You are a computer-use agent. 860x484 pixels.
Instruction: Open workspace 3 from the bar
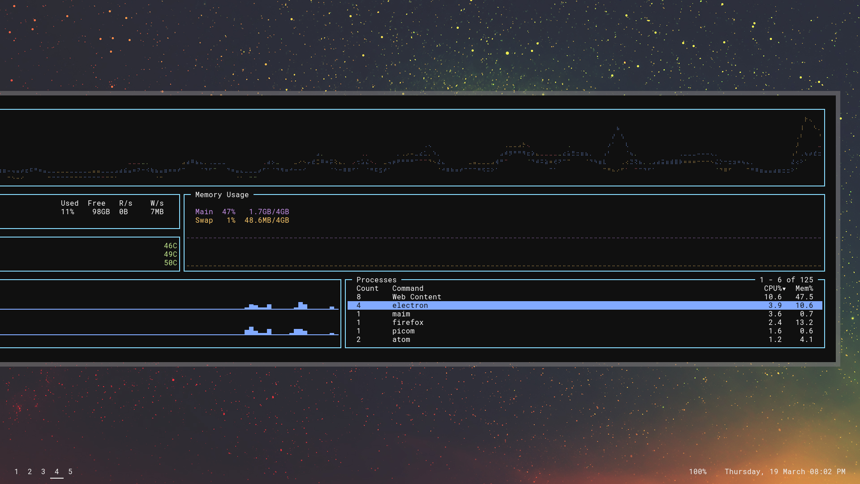pyautogui.click(x=43, y=471)
